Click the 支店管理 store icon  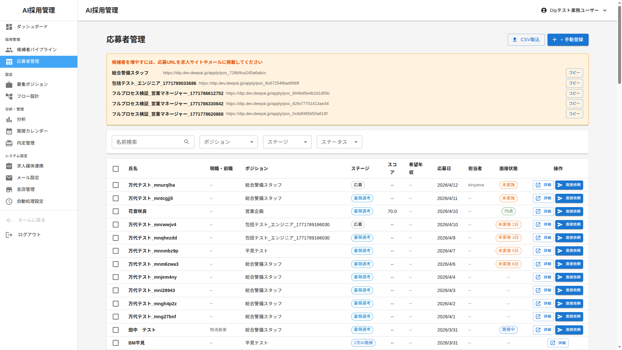pyautogui.click(x=9, y=189)
